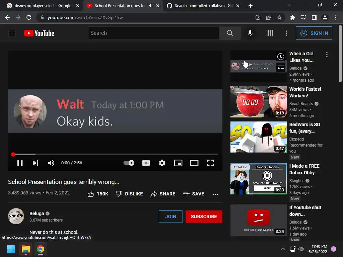
Task: Like the video with 150K likes
Action: (x=97, y=194)
